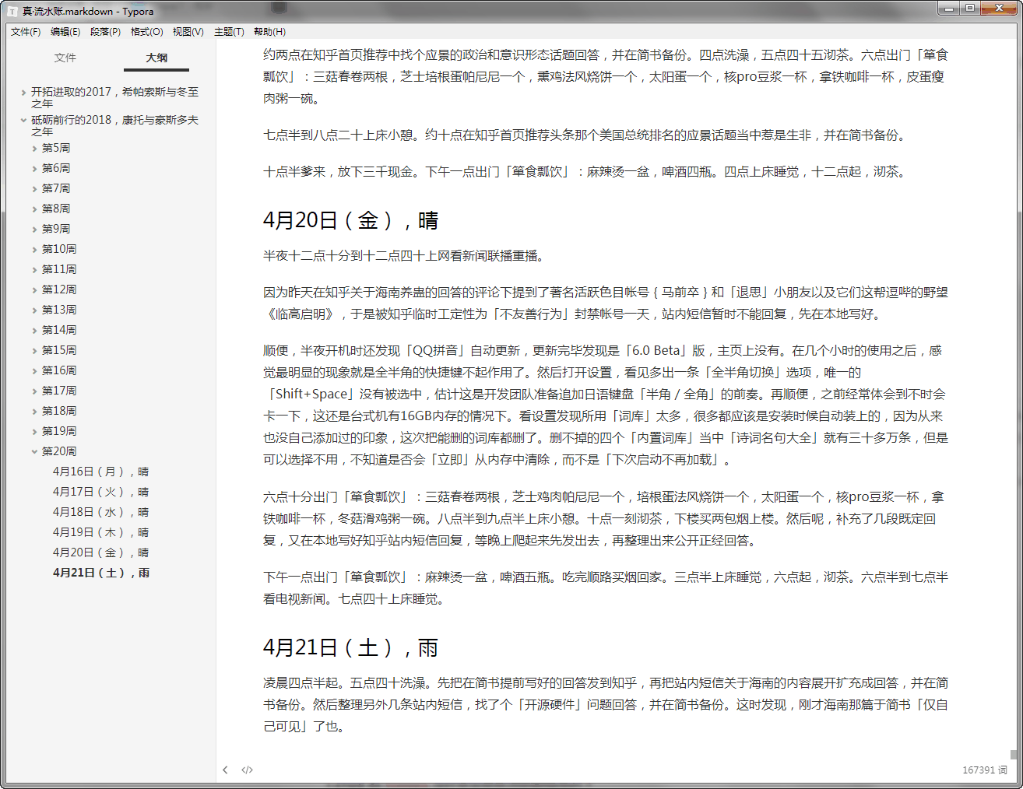Expand 第7周 in outline
Image resolution: width=1023 pixels, height=789 pixels.
click(34, 189)
